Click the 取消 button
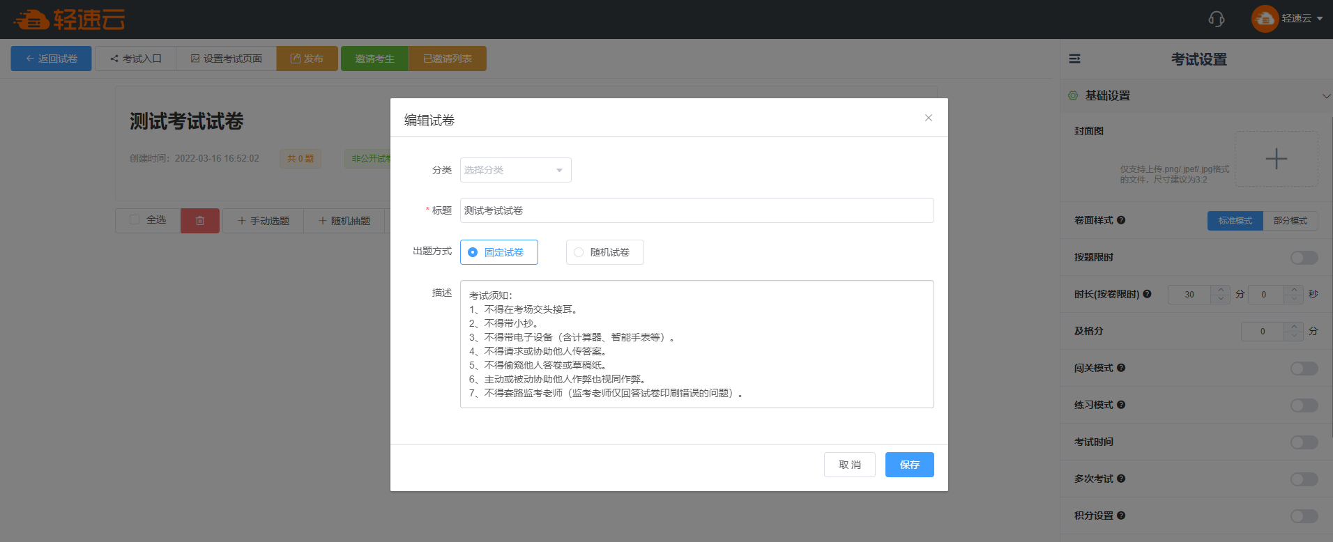 pos(849,465)
